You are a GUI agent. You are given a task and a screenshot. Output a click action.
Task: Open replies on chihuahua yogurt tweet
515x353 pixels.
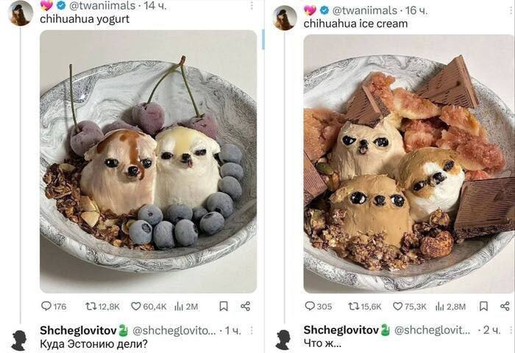54,307
